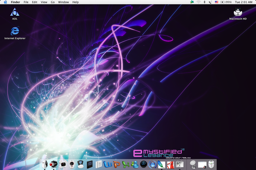Expand the US flag input menu
This screenshot has width=256, height=170.
(216, 2)
